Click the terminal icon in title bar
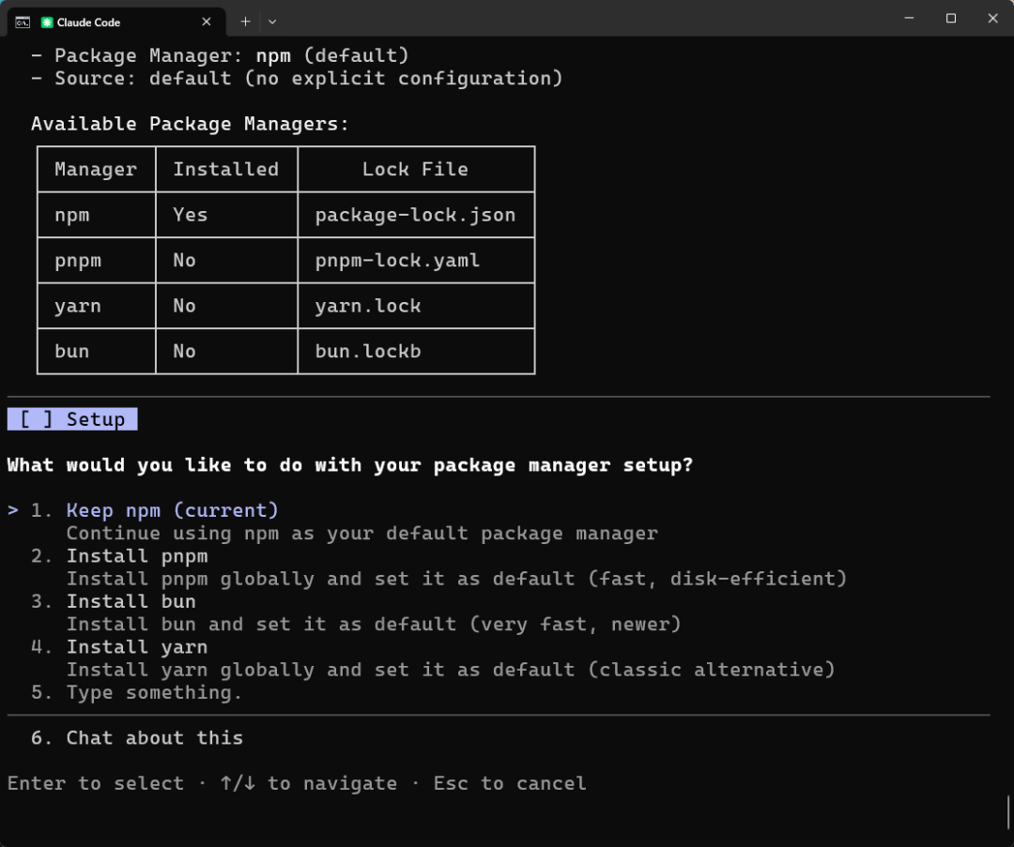This screenshot has height=847, width=1014. (x=23, y=22)
